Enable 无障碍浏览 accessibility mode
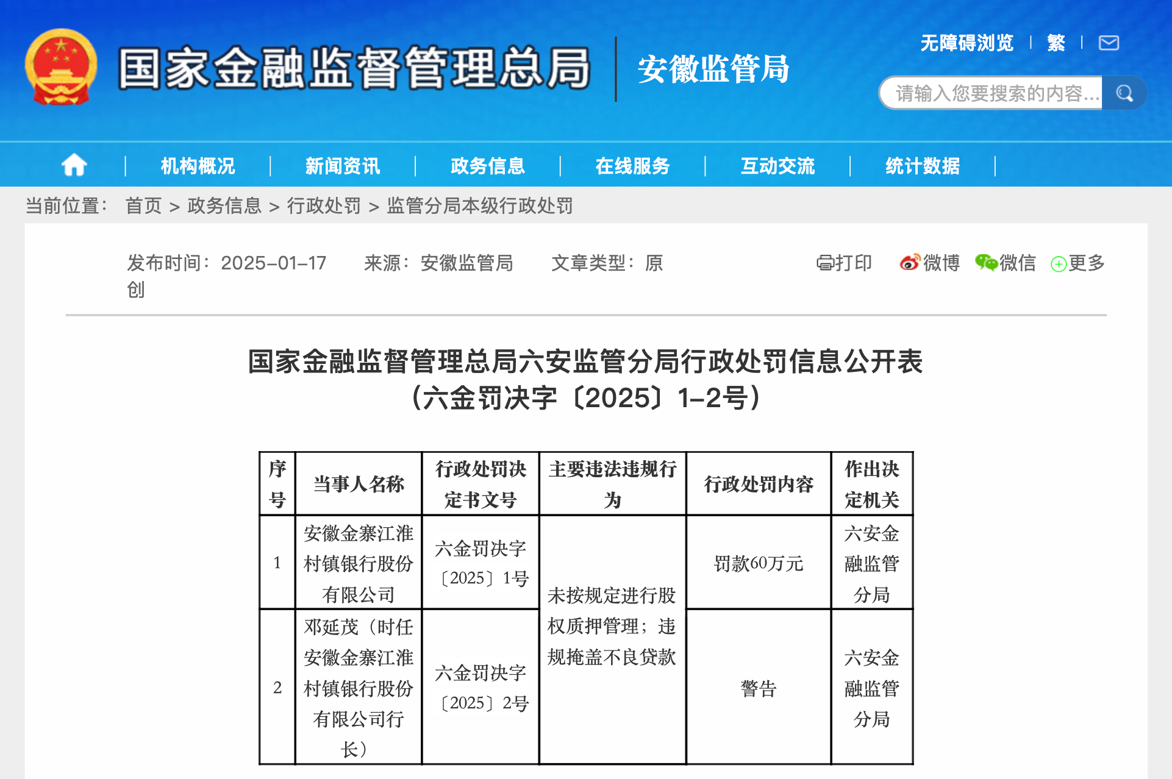 pyautogui.click(x=967, y=43)
